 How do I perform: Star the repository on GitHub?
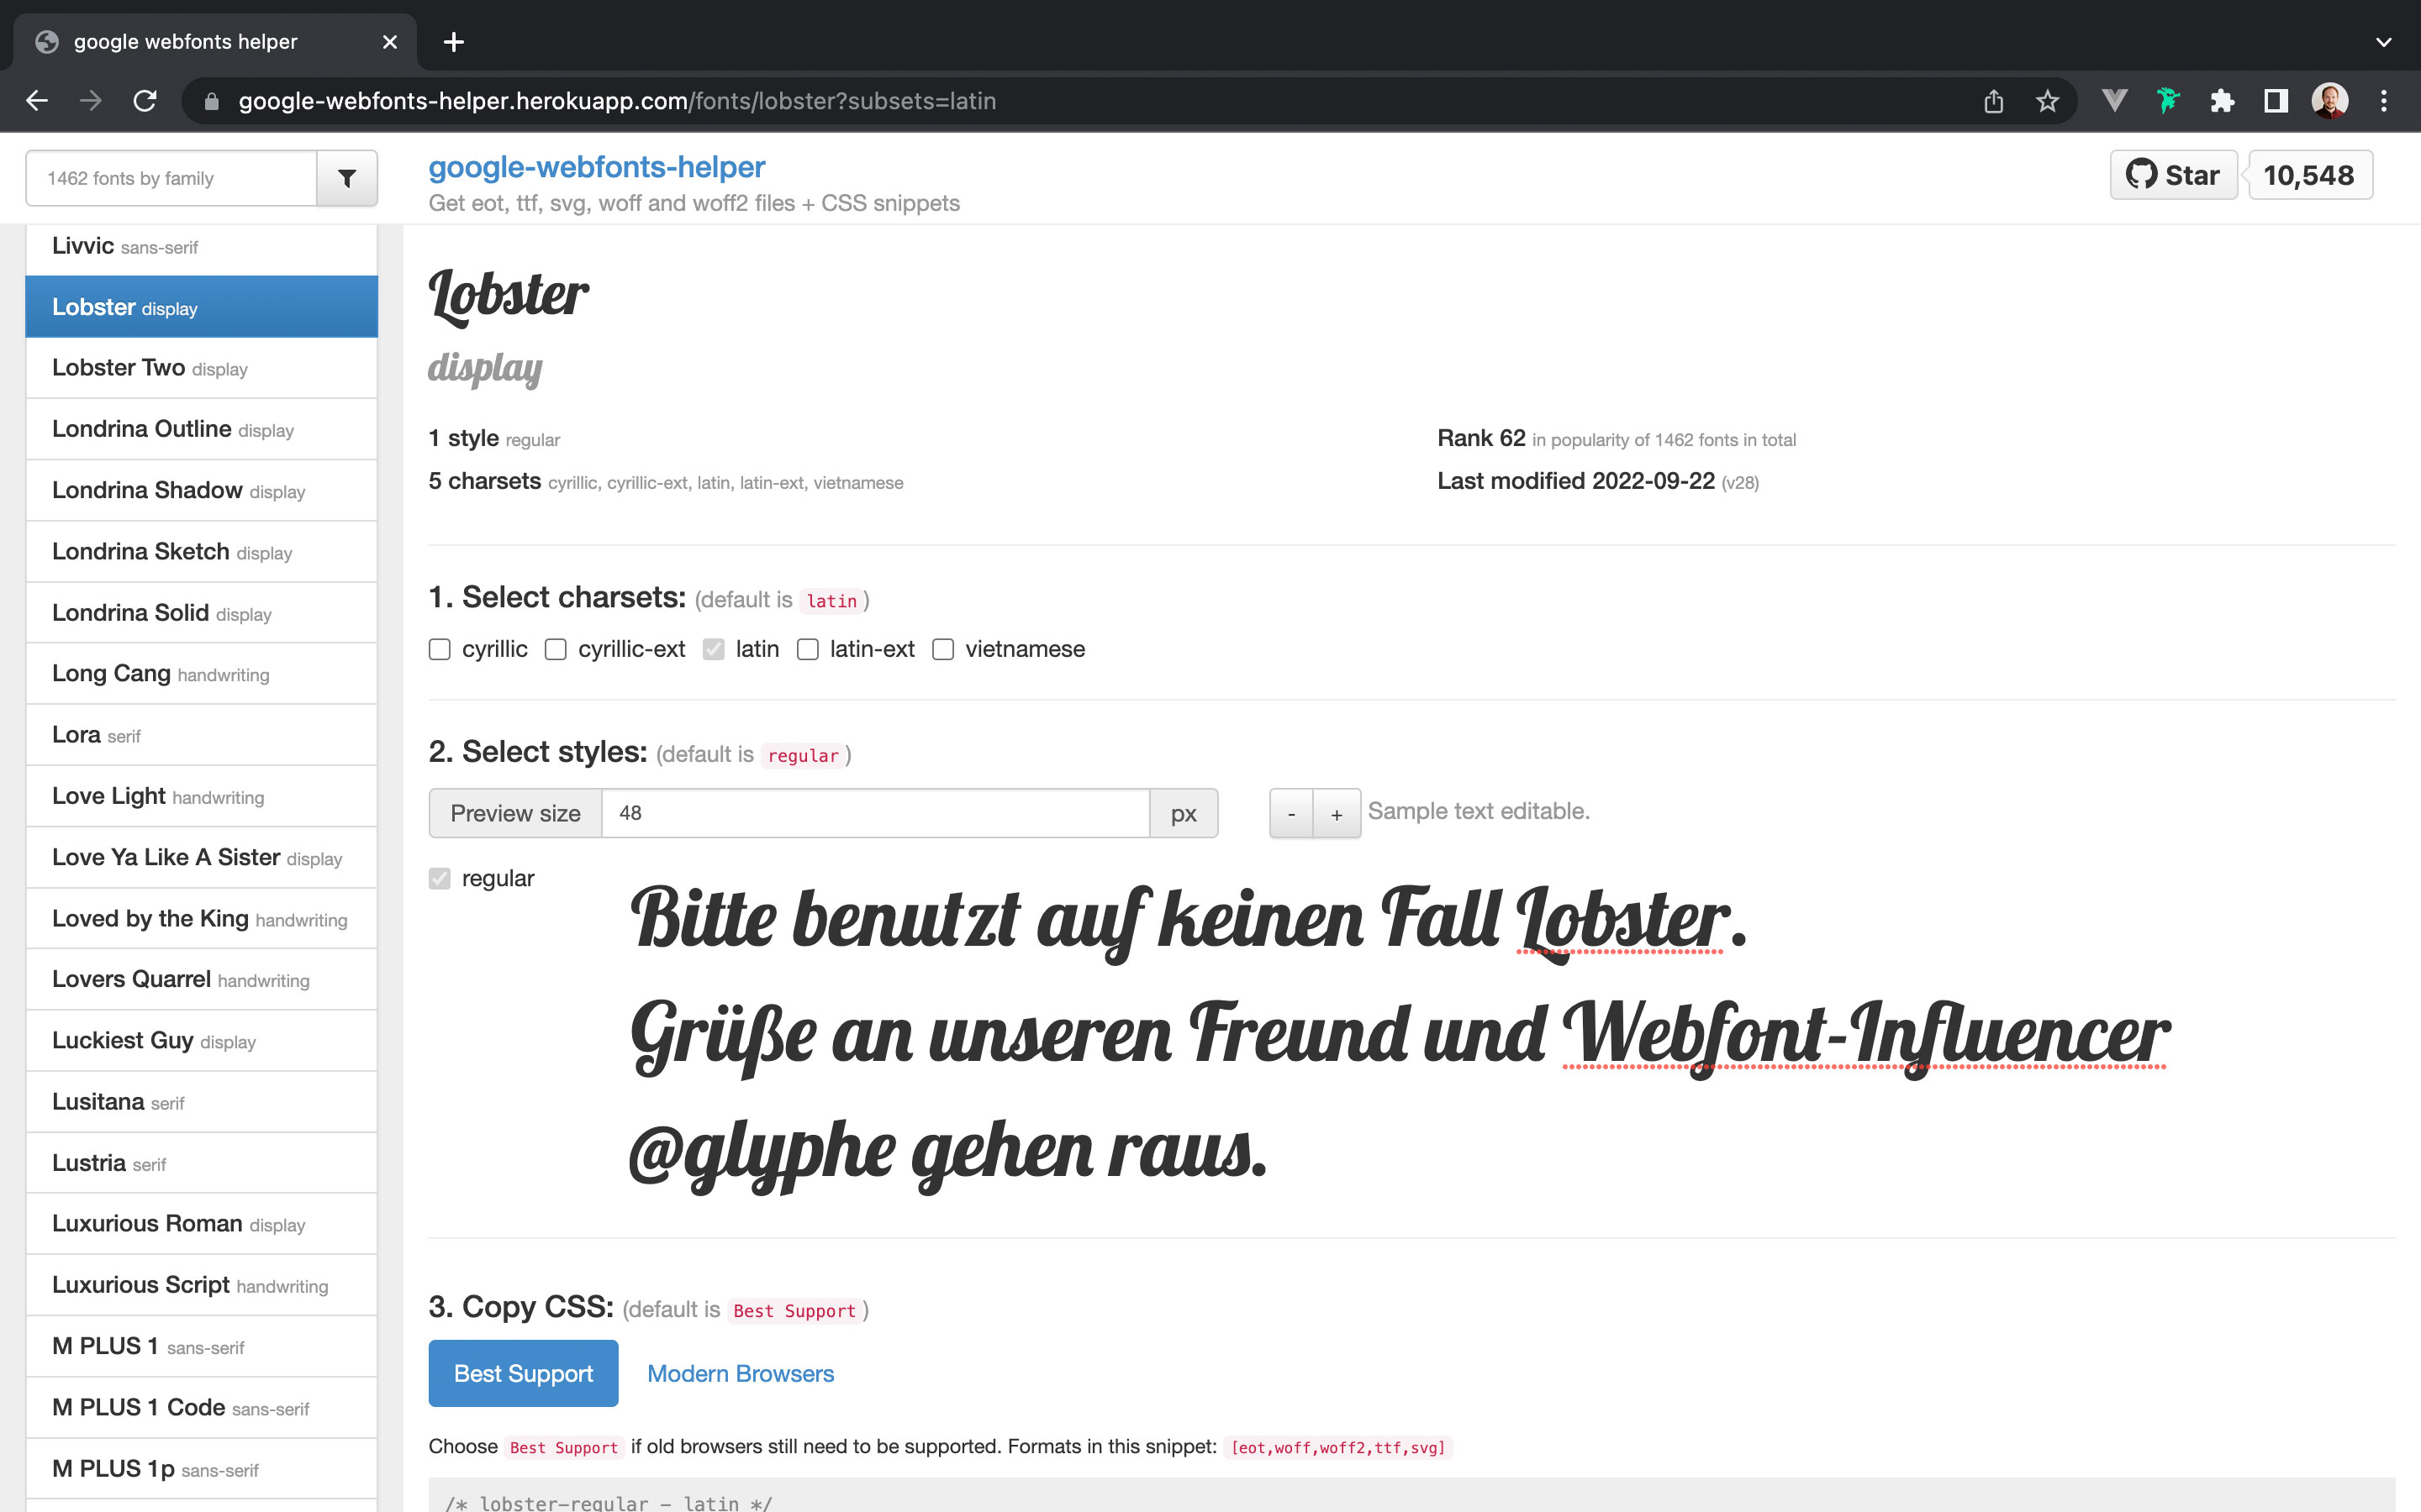pyautogui.click(x=2173, y=174)
